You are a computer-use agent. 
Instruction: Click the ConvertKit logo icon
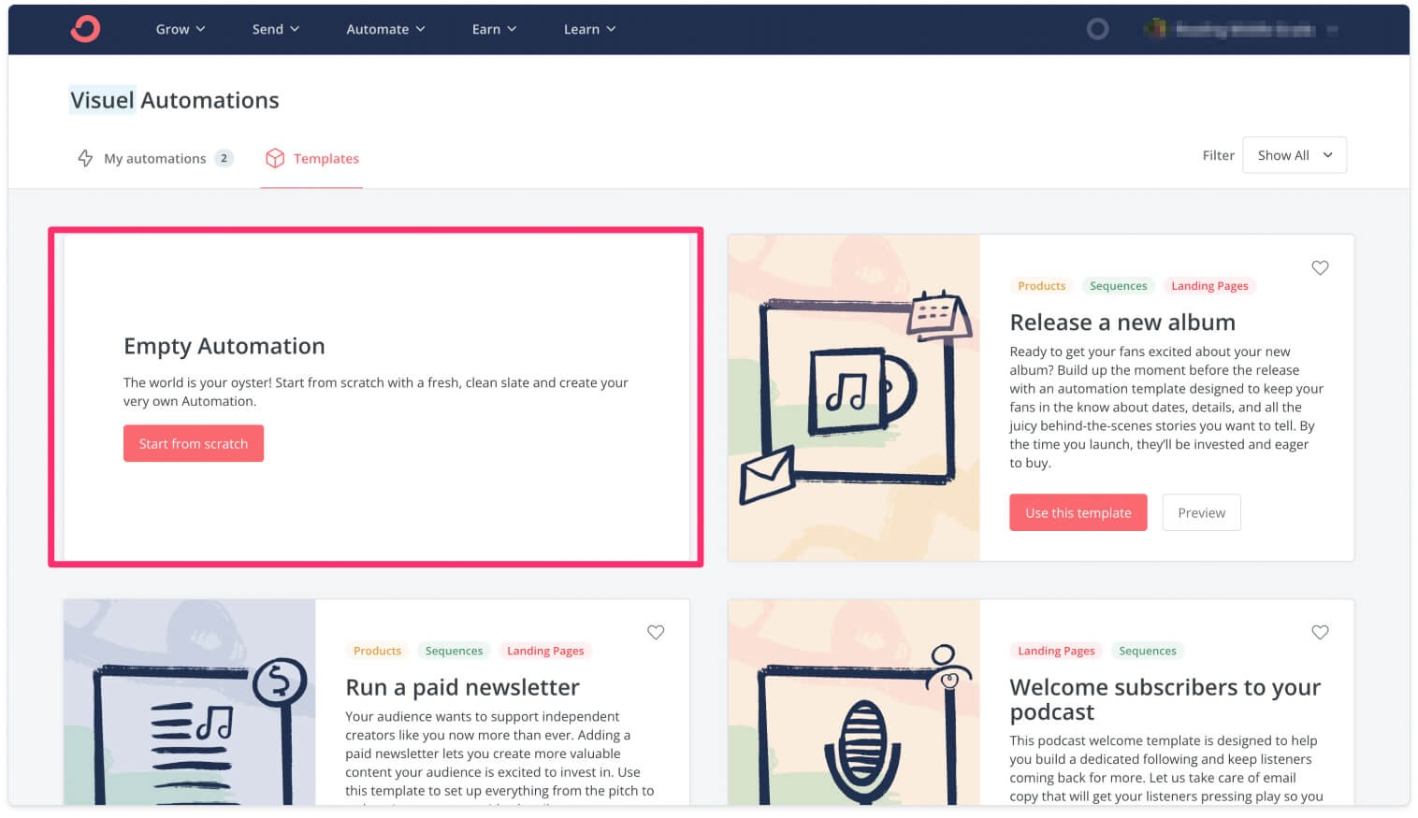tap(85, 29)
